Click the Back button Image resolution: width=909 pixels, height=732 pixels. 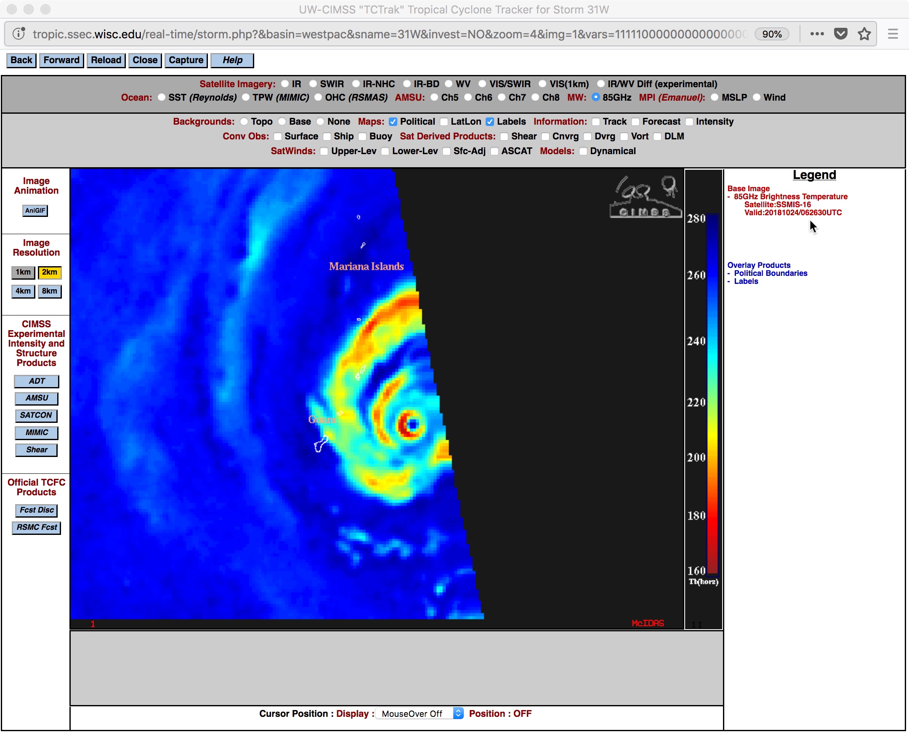(21, 60)
